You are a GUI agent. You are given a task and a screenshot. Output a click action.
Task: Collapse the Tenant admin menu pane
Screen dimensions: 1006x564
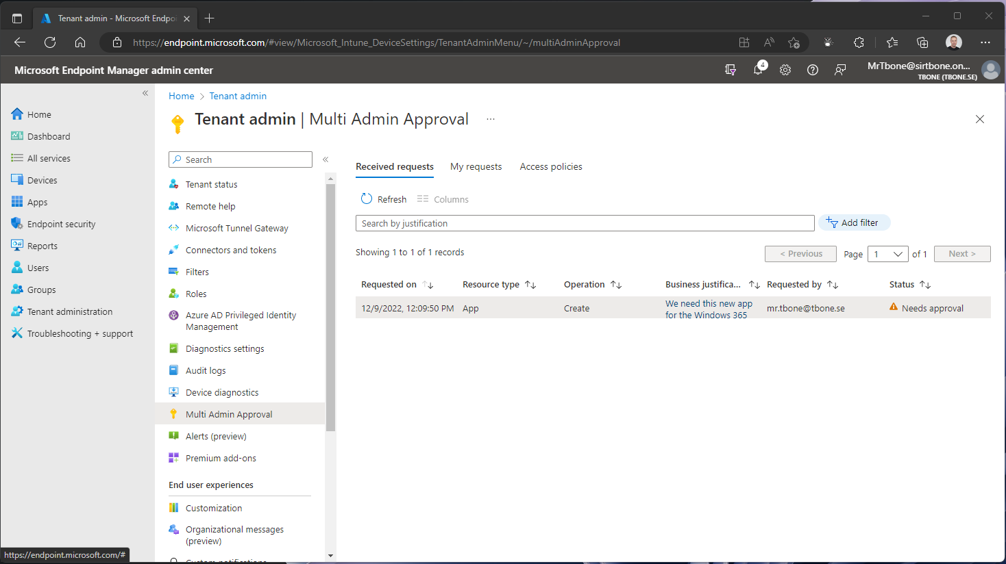[x=326, y=159]
